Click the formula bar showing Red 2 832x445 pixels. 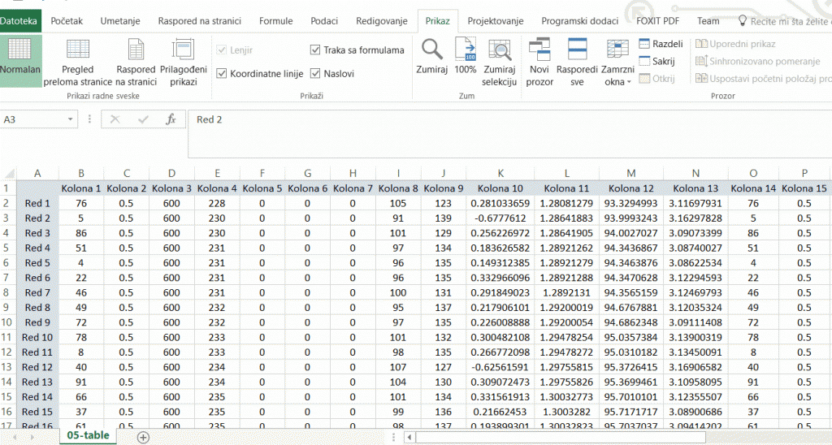[509, 134]
